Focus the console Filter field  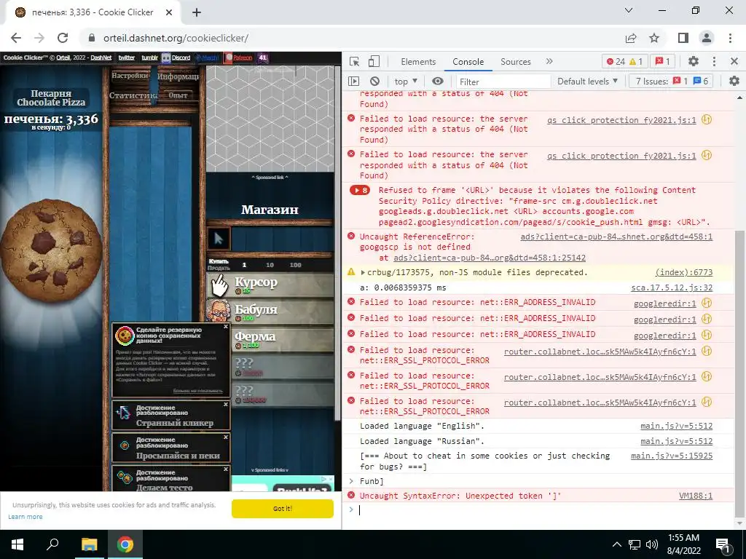coord(503,82)
